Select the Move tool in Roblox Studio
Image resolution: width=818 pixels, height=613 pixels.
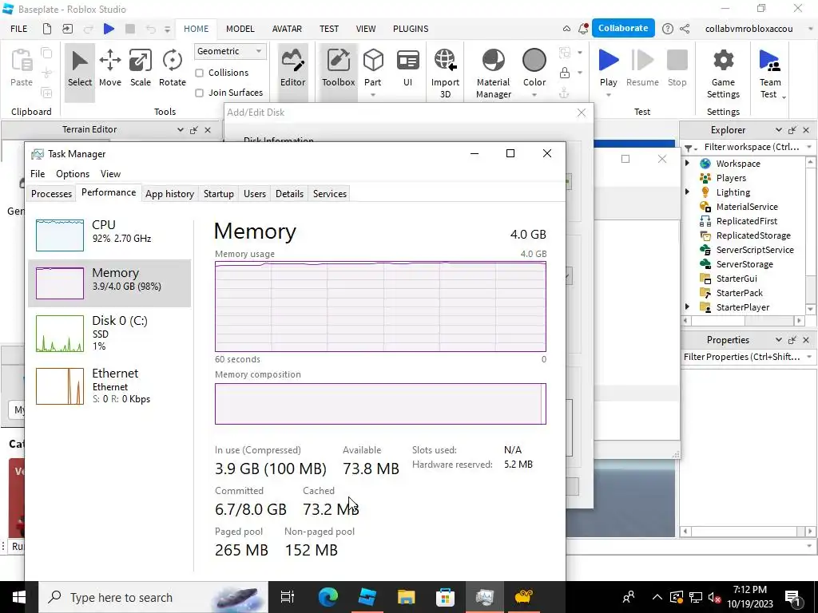click(110, 69)
